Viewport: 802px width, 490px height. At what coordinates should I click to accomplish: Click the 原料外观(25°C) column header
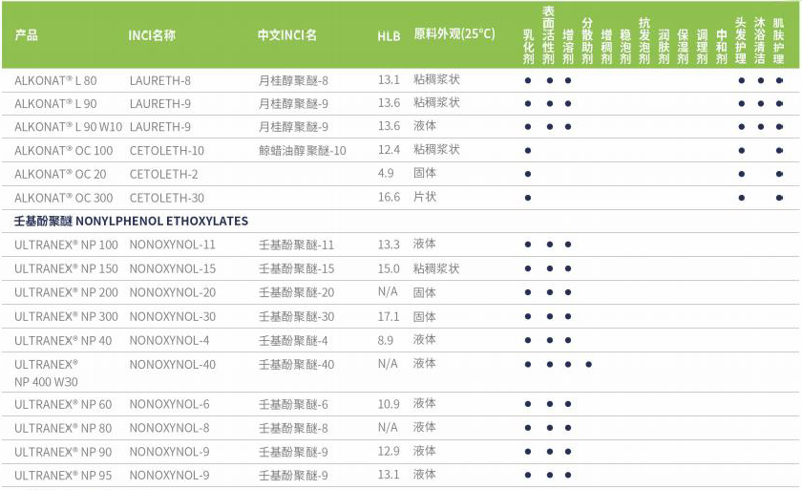click(454, 34)
